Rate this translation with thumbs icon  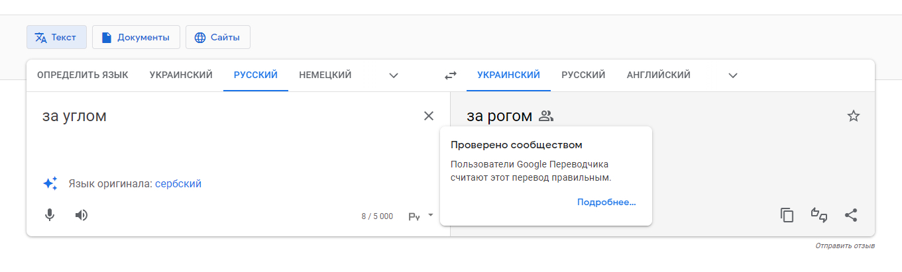(820, 215)
